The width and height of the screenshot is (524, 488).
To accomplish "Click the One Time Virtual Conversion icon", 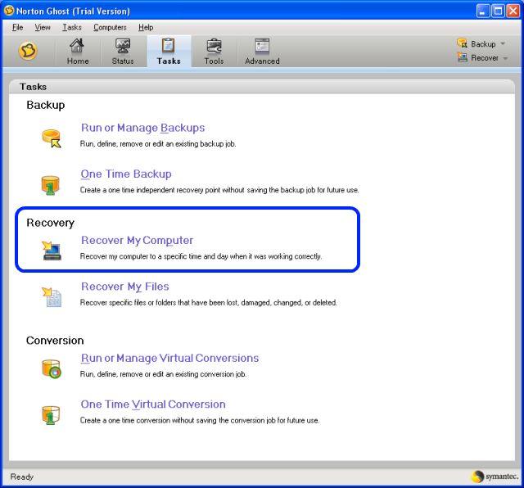I will [x=51, y=415].
